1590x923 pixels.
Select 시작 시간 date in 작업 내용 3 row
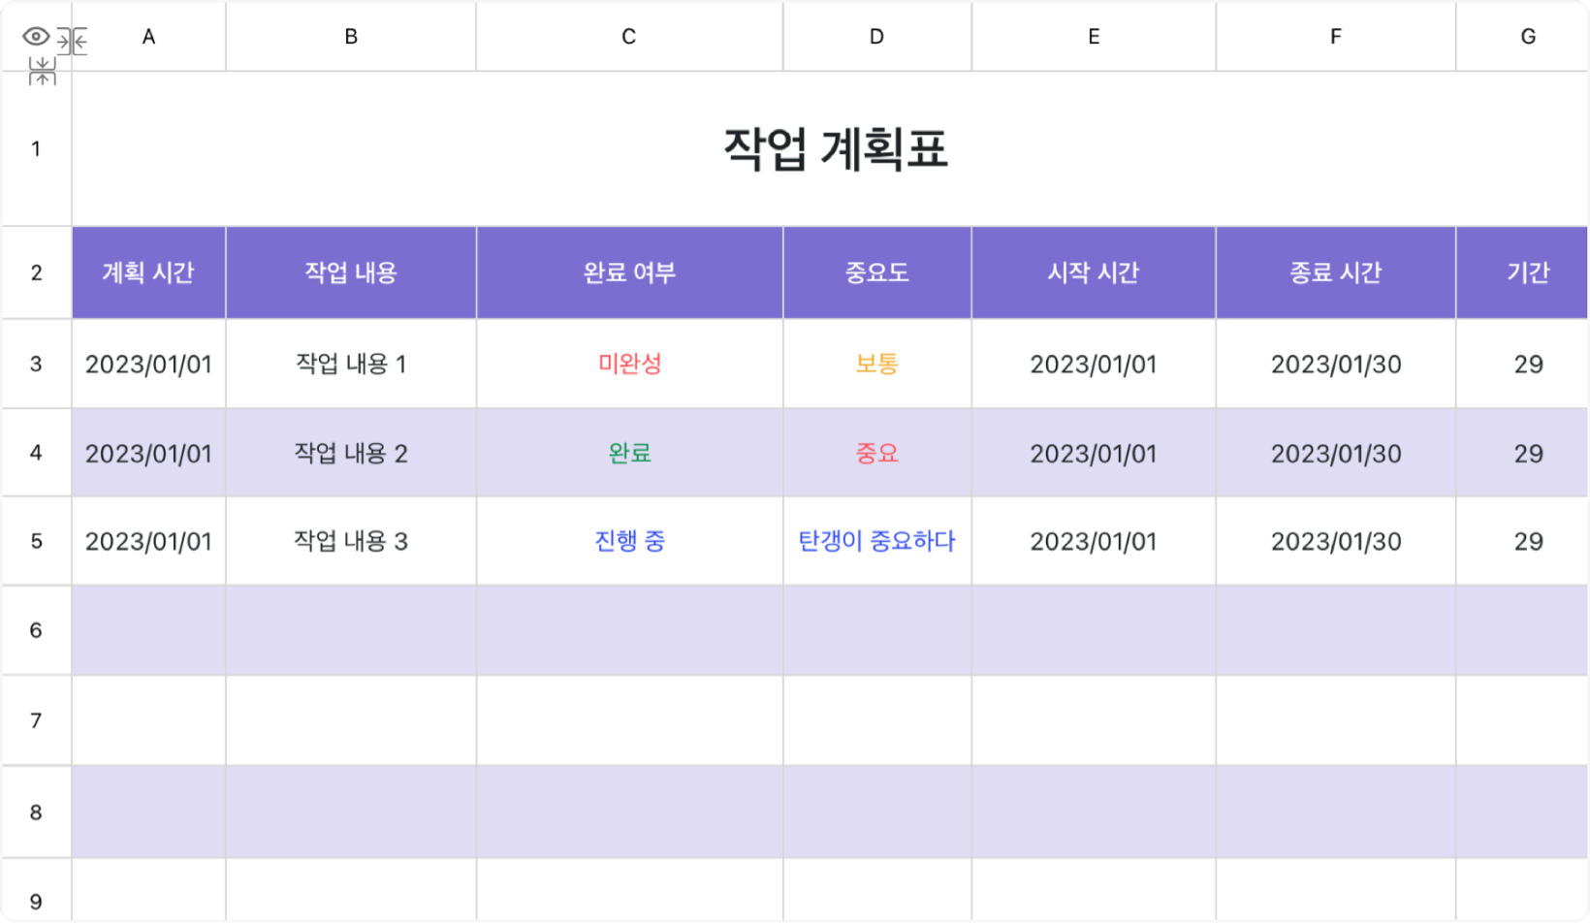pyautogui.click(x=1094, y=541)
